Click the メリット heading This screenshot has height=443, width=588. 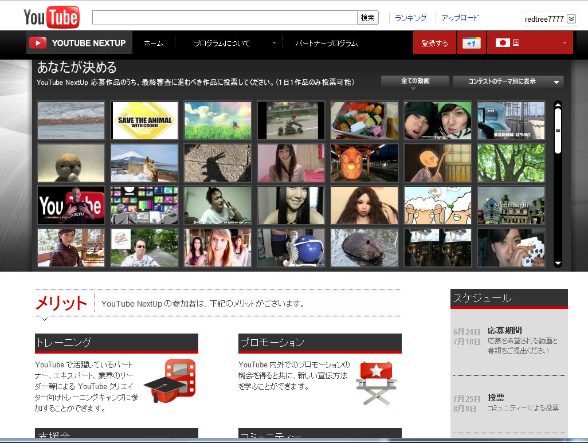(x=61, y=303)
